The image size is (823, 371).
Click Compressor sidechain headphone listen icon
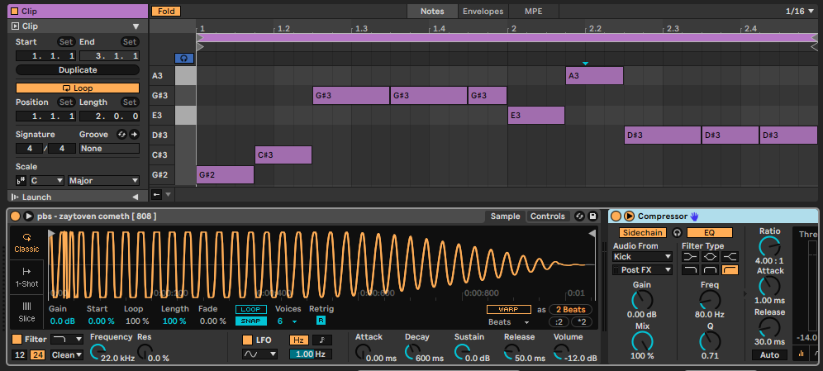click(x=677, y=232)
